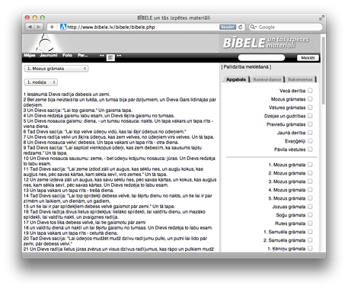Switch to the Rakstvietas tab

pos(300,79)
